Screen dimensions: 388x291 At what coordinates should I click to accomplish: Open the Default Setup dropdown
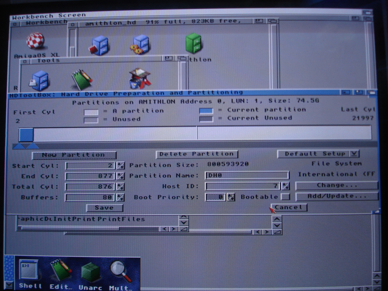(x=318, y=154)
